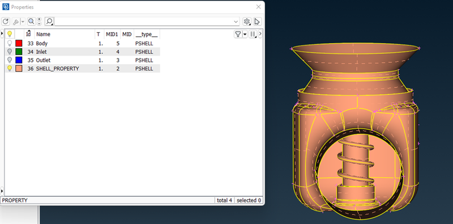Click the search magnifier icon
The image size is (453, 224).
[49, 22]
